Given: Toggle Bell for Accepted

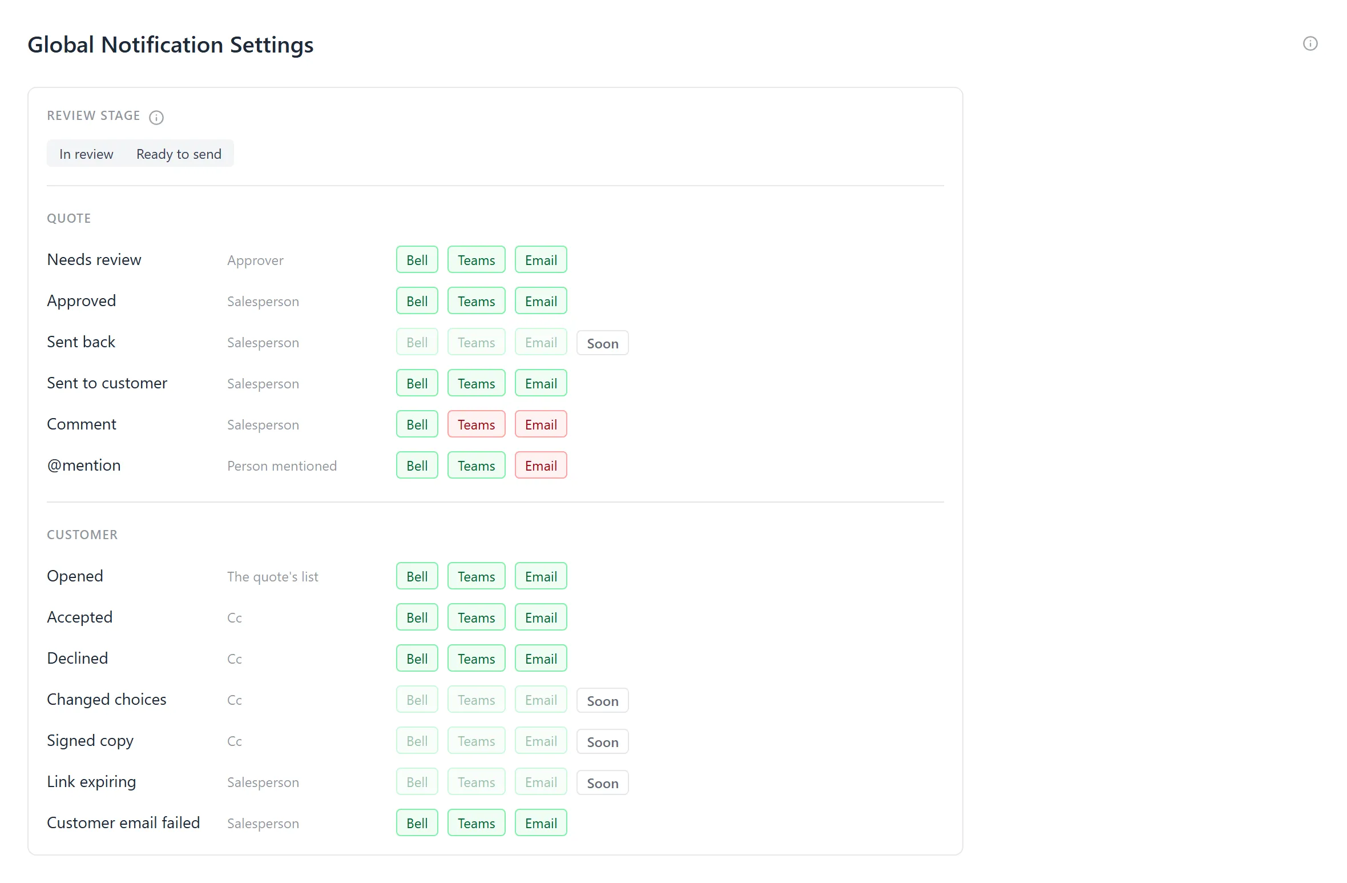Looking at the screenshot, I should click(417, 617).
